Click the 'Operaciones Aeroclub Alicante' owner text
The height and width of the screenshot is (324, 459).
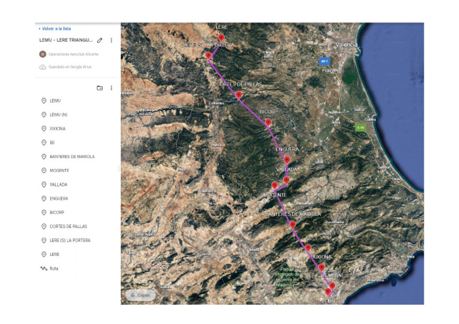(74, 54)
